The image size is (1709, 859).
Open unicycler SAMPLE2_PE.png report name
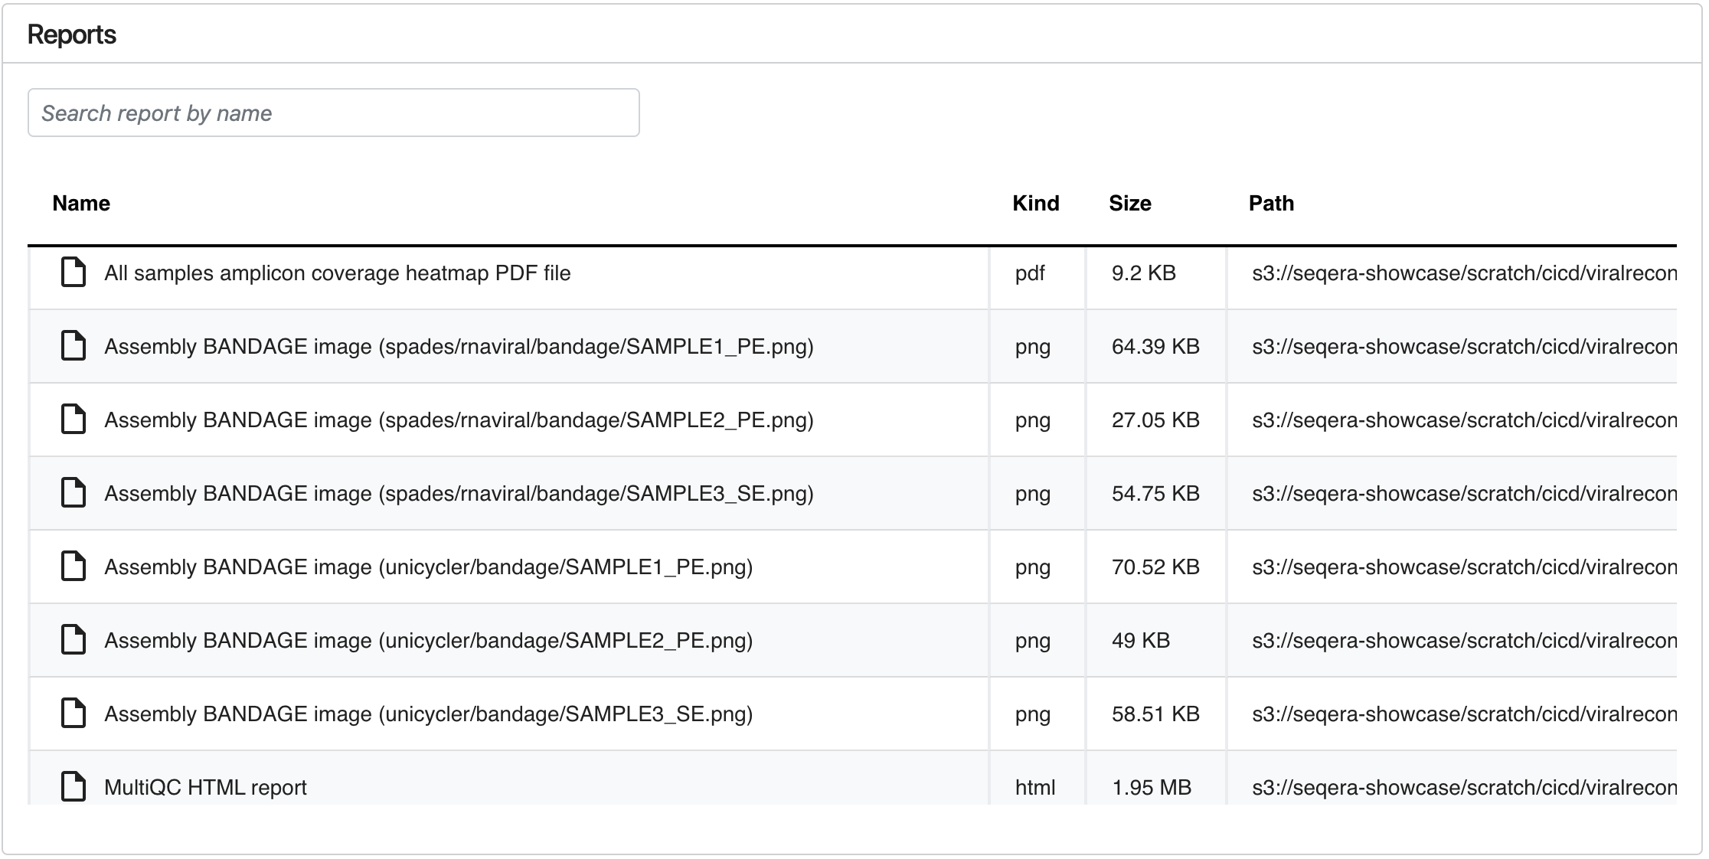[x=428, y=641]
